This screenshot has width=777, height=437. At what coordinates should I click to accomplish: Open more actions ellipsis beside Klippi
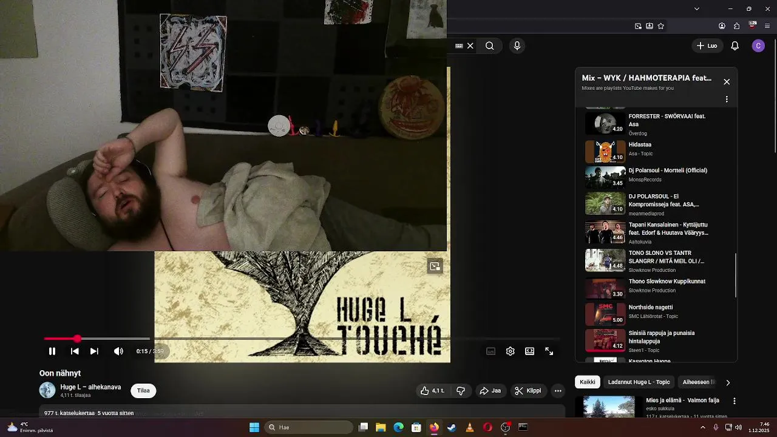558,391
